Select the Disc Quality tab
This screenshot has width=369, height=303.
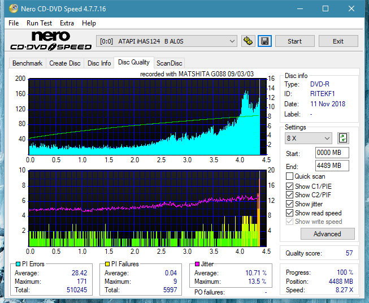pyautogui.click(x=134, y=62)
